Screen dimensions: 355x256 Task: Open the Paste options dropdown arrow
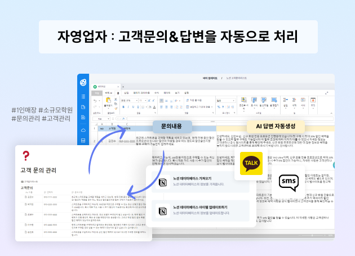click(x=108, y=109)
